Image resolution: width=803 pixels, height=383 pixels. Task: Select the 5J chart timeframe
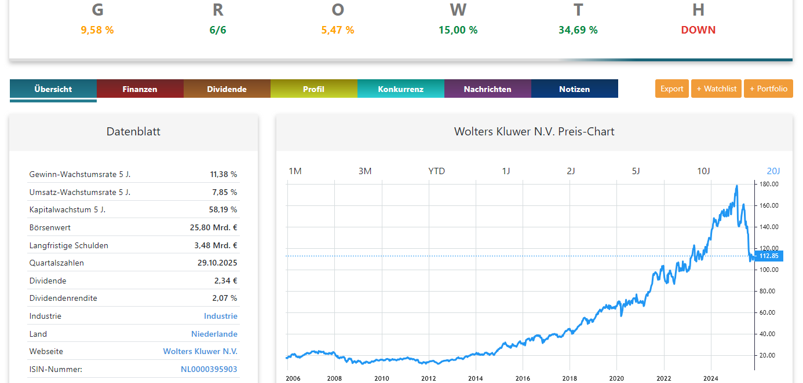click(x=636, y=171)
